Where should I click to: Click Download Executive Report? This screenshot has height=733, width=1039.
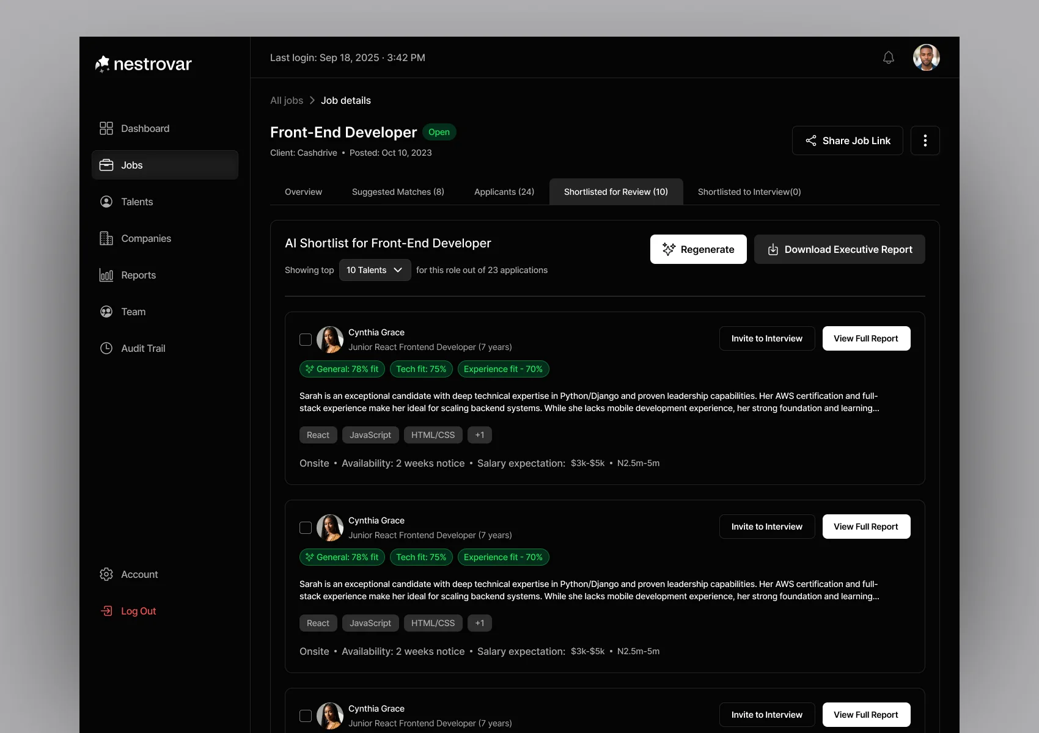[x=840, y=249]
